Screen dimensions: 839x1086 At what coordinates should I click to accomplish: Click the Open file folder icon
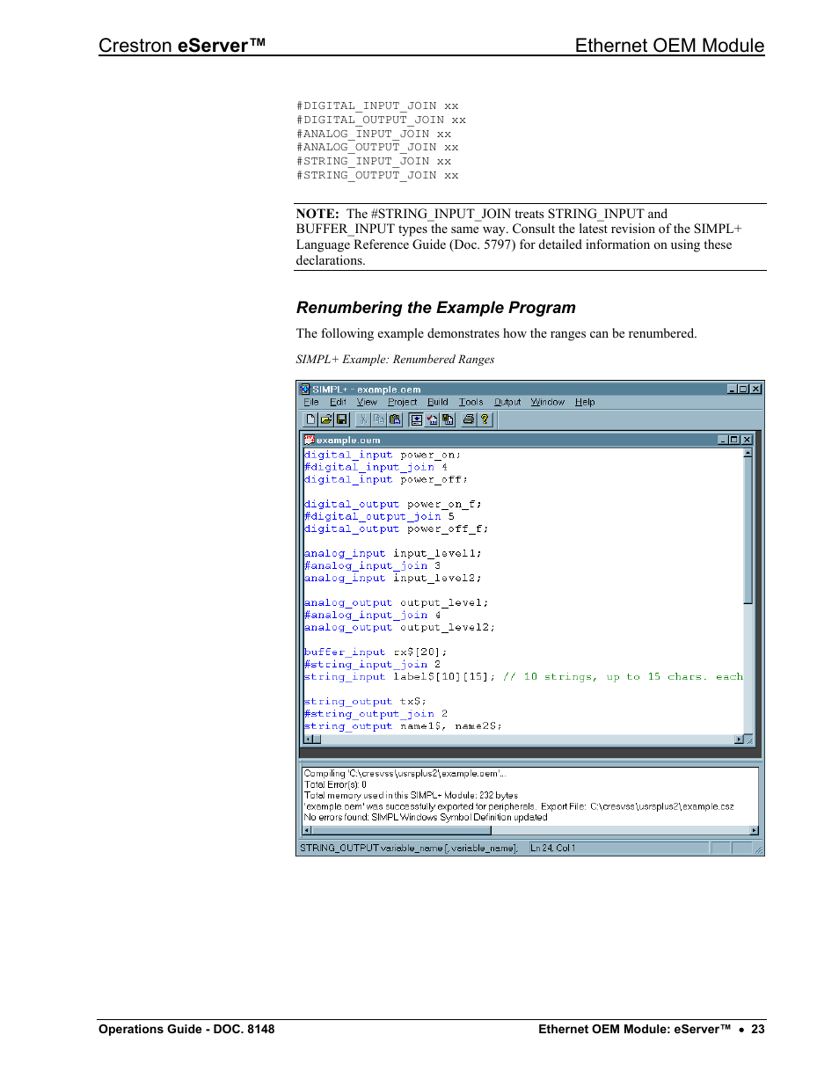[x=326, y=419]
